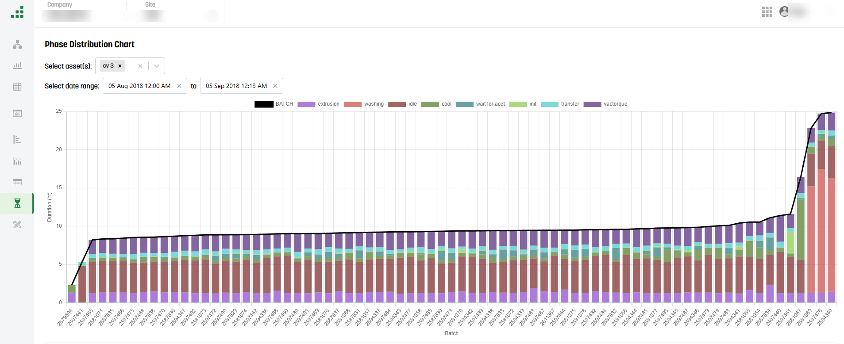This screenshot has width=844, height=344.
Task: Click the green app logo icon
Action: 17,12
